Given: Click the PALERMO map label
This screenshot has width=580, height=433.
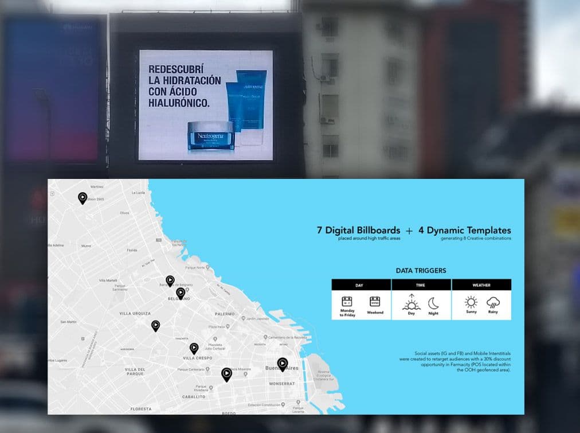Looking at the screenshot, I should pyautogui.click(x=225, y=314).
